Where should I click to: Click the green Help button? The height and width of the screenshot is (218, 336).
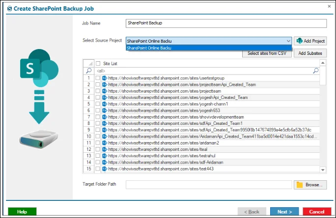tap(22, 212)
